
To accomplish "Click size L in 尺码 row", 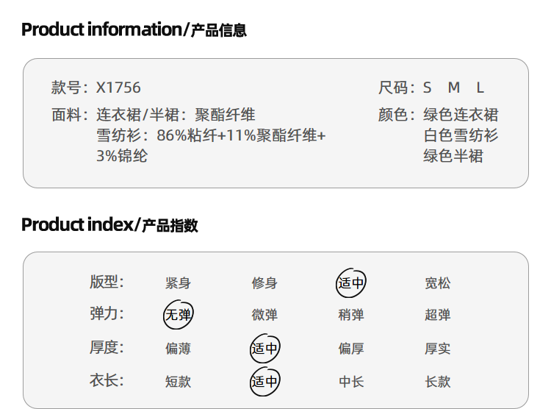I will 480,88.
